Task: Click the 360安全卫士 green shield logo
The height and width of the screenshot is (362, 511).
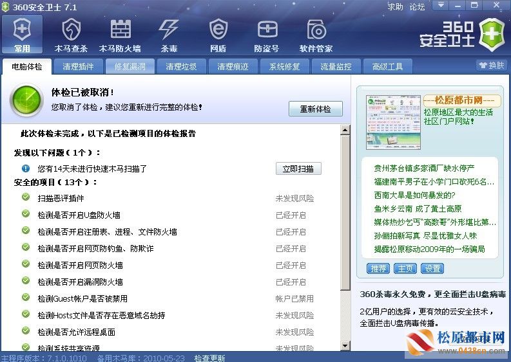Action: click(x=492, y=35)
